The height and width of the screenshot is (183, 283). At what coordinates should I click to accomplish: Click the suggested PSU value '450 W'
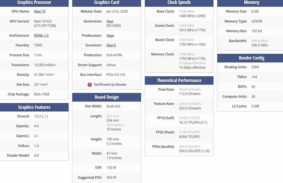111,177
